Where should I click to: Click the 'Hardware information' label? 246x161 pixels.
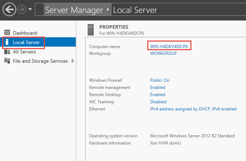pos(110,143)
